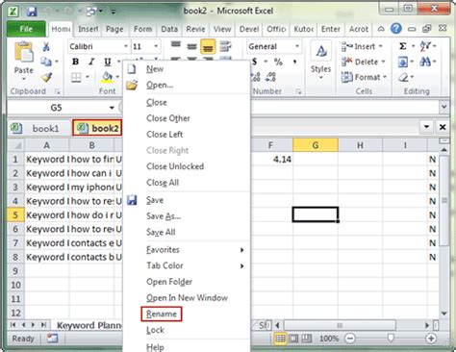The image size is (456, 352).
Task: Open Sort & Filter icon
Action: [x=425, y=46]
